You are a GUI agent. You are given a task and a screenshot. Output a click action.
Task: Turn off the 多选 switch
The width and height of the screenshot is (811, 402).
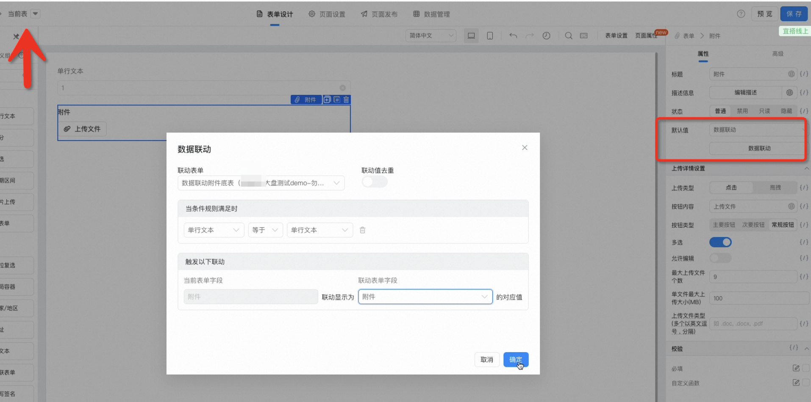click(720, 242)
